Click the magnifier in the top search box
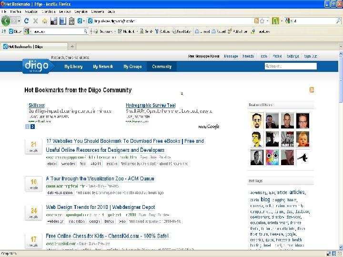343x257 pixels. [338, 21]
